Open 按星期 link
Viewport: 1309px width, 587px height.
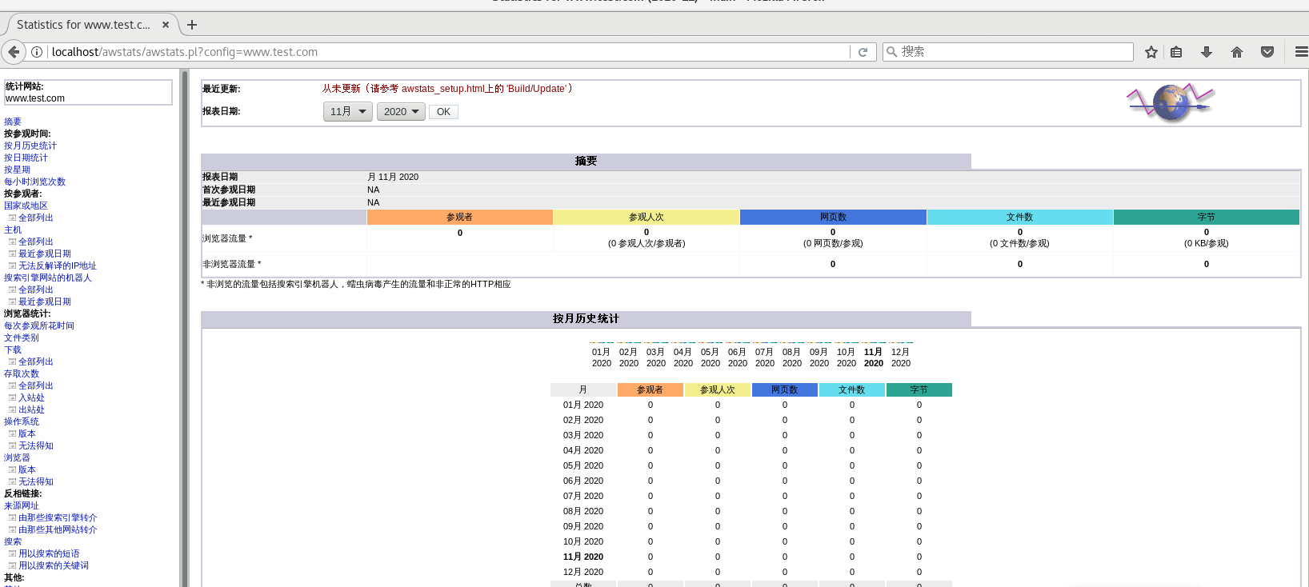click(17, 170)
